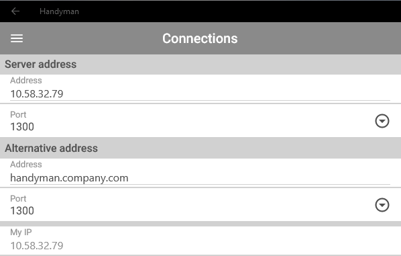The width and height of the screenshot is (401, 256).
Task: Expand the alternative port dropdown arrow
Action: [382, 205]
